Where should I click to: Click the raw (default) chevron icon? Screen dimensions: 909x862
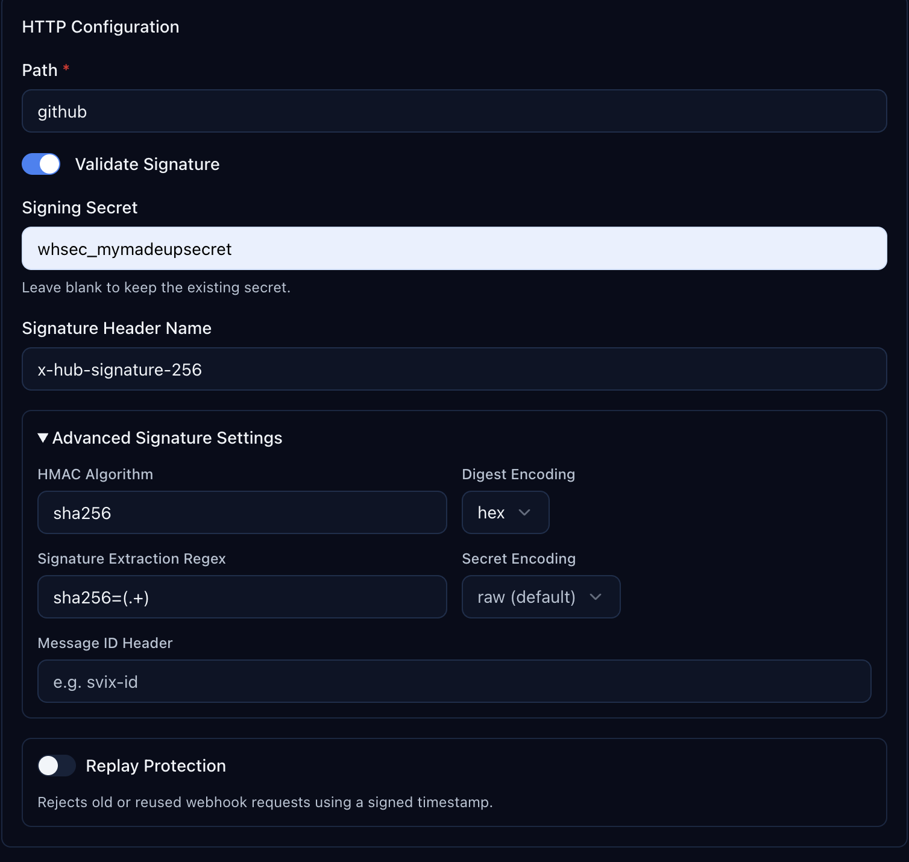596,597
